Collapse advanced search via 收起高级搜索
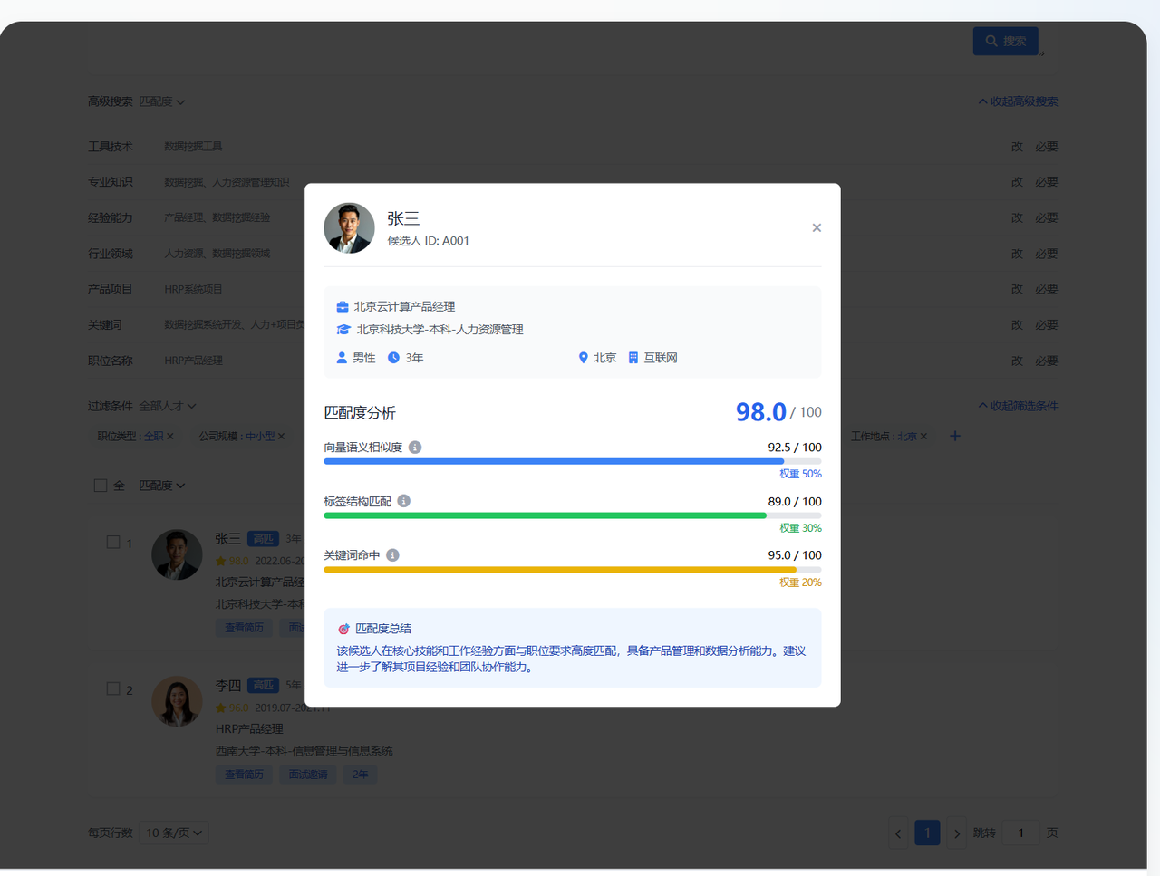1160x876 pixels. coord(1018,101)
